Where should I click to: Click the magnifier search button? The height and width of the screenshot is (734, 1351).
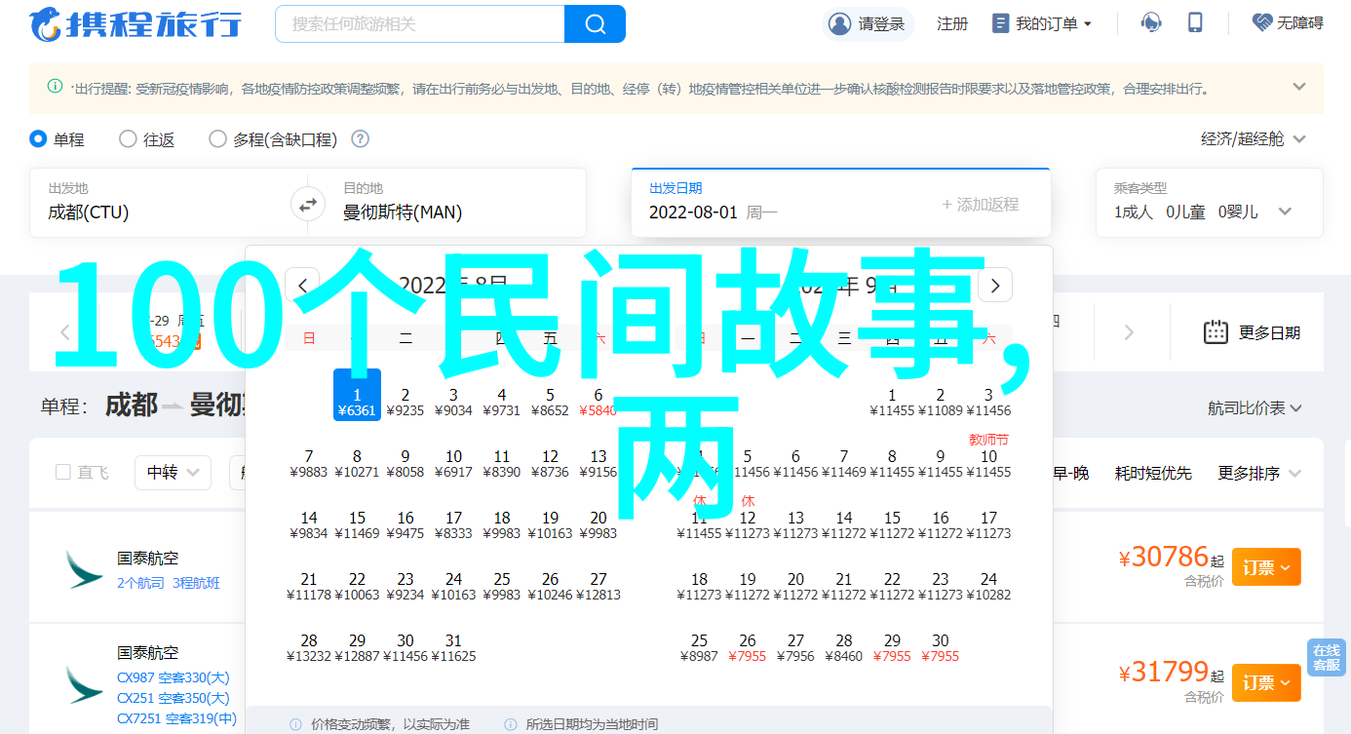tap(595, 23)
